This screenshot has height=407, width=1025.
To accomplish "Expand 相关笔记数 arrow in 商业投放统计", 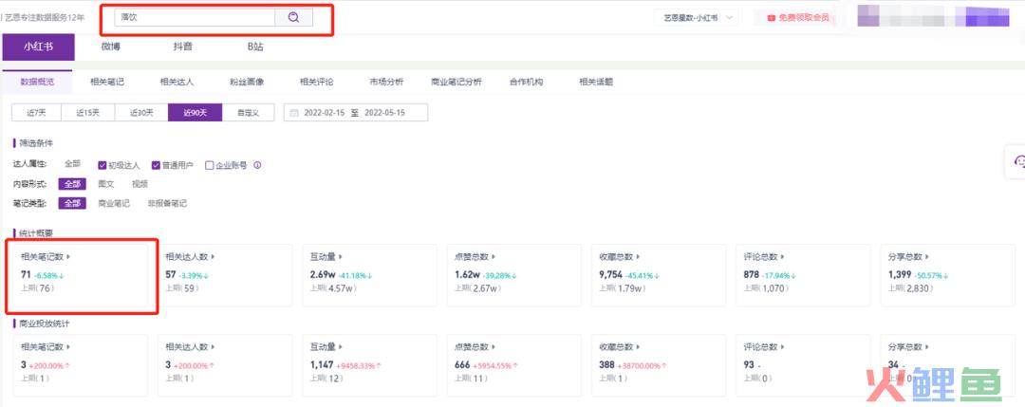I will point(69,347).
